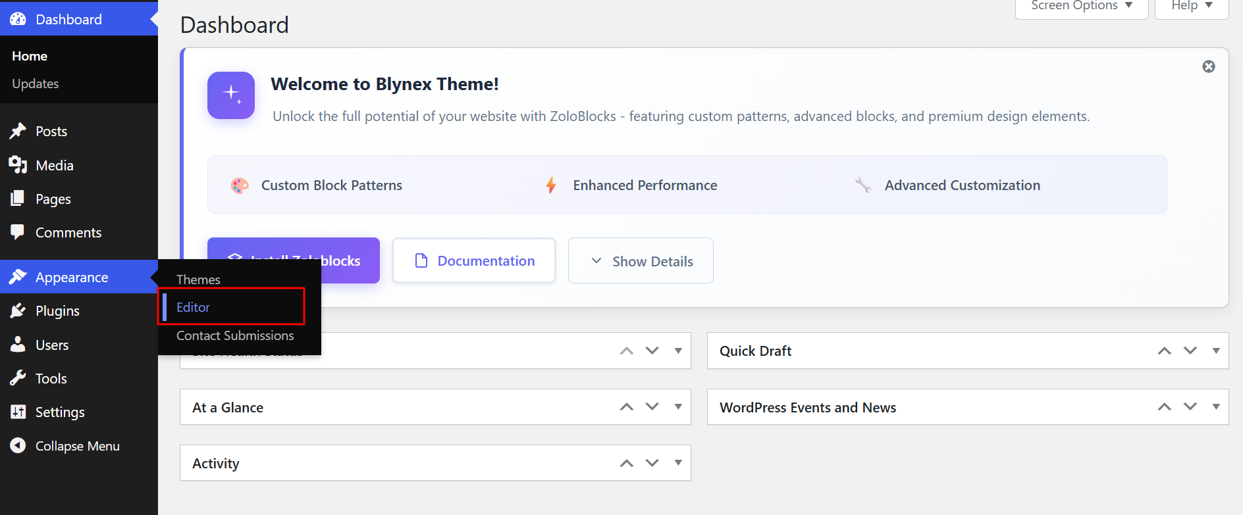This screenshot has height=515, width=1243.
Task: Click the At a Glance panel title
Action: point(228,407)
